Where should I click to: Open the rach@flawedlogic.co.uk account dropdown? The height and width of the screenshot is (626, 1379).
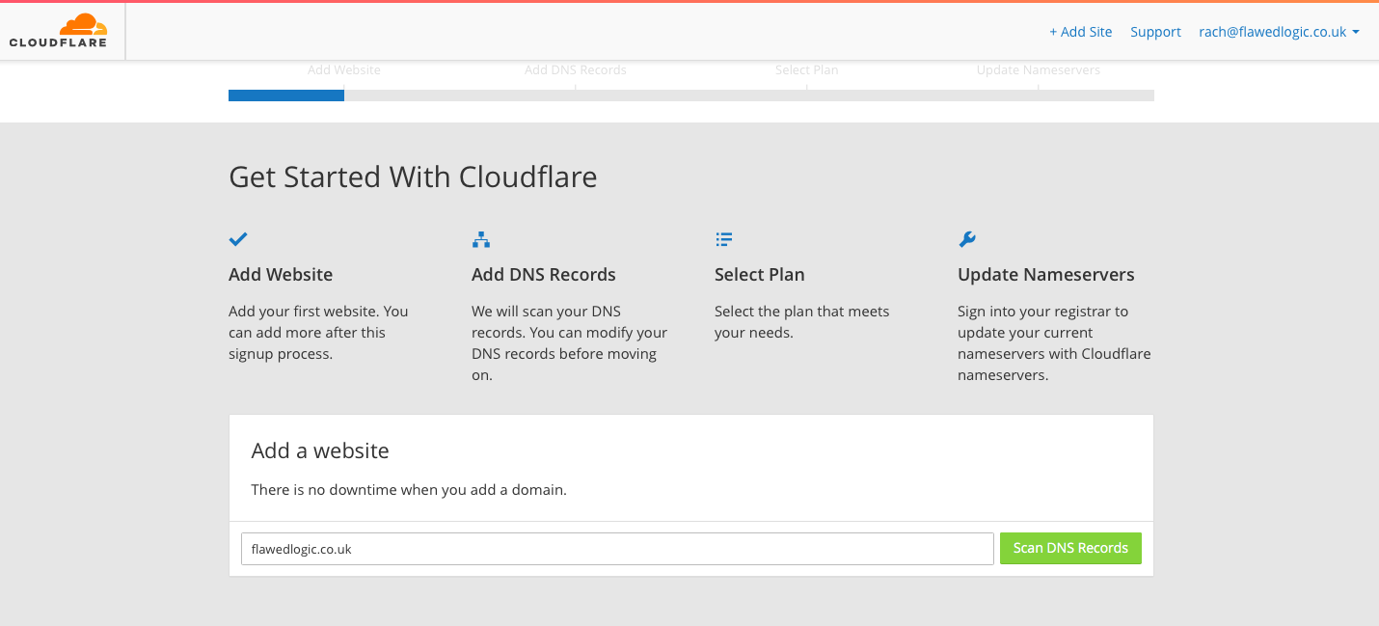(x=1279, y=32)
